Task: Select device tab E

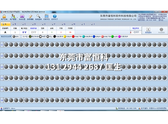Action: (x=44, y=24)
